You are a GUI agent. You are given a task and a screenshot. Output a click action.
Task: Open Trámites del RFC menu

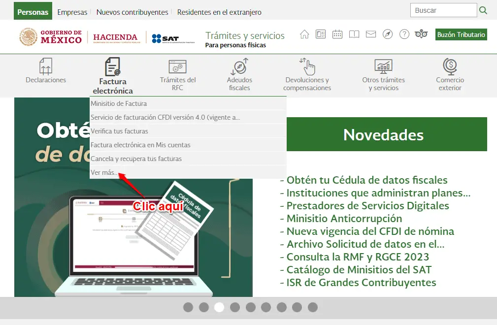pos(177,75)
